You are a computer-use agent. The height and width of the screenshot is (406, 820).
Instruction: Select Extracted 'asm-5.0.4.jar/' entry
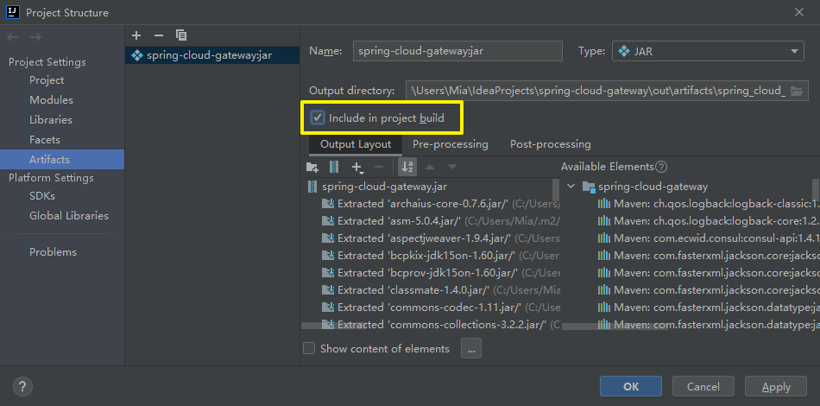click(441, 221)
